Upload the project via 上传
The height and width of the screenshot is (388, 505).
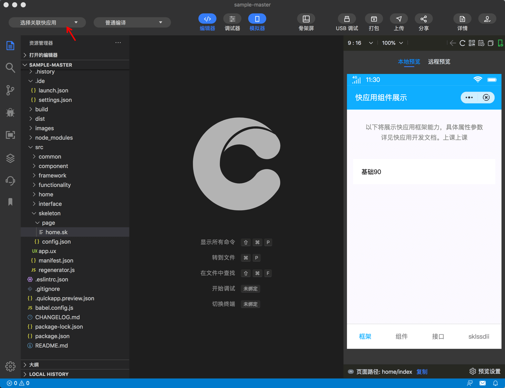399,22
